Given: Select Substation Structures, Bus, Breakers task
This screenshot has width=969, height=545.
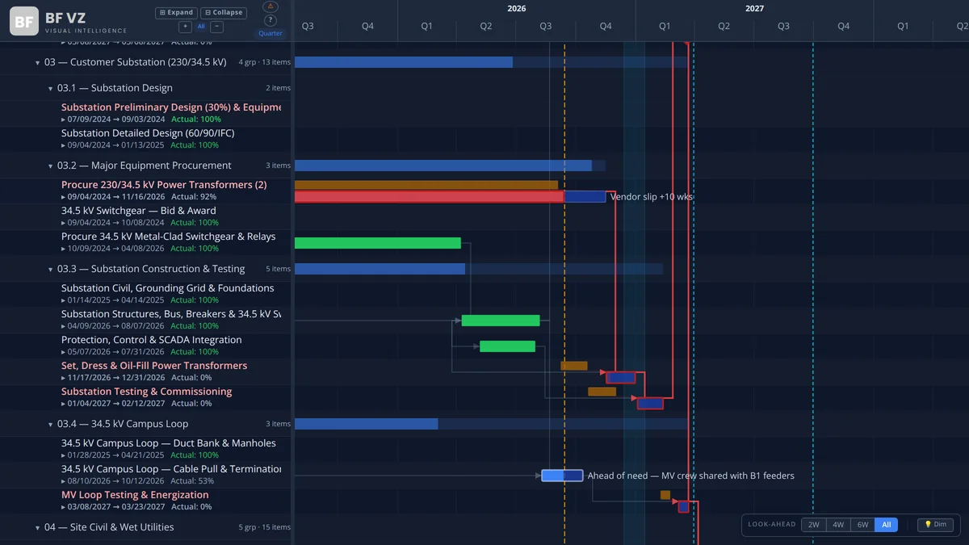Looking at the screenshot, I should point(171,314).
